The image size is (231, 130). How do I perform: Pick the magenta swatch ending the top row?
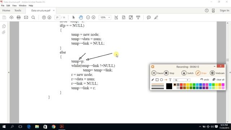click(x=223, y=84)
